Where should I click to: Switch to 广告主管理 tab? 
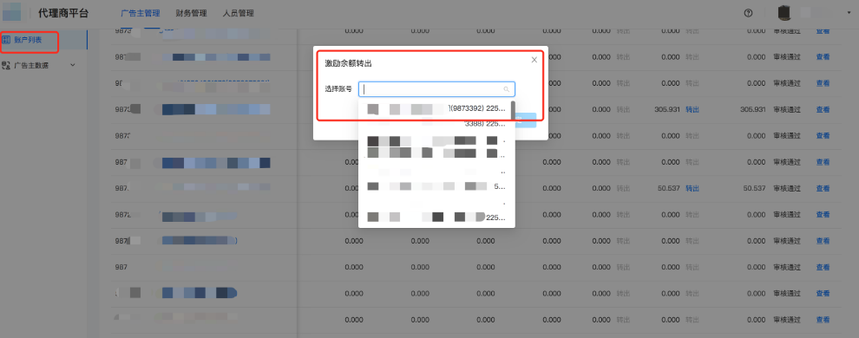[x=141, y=13]
